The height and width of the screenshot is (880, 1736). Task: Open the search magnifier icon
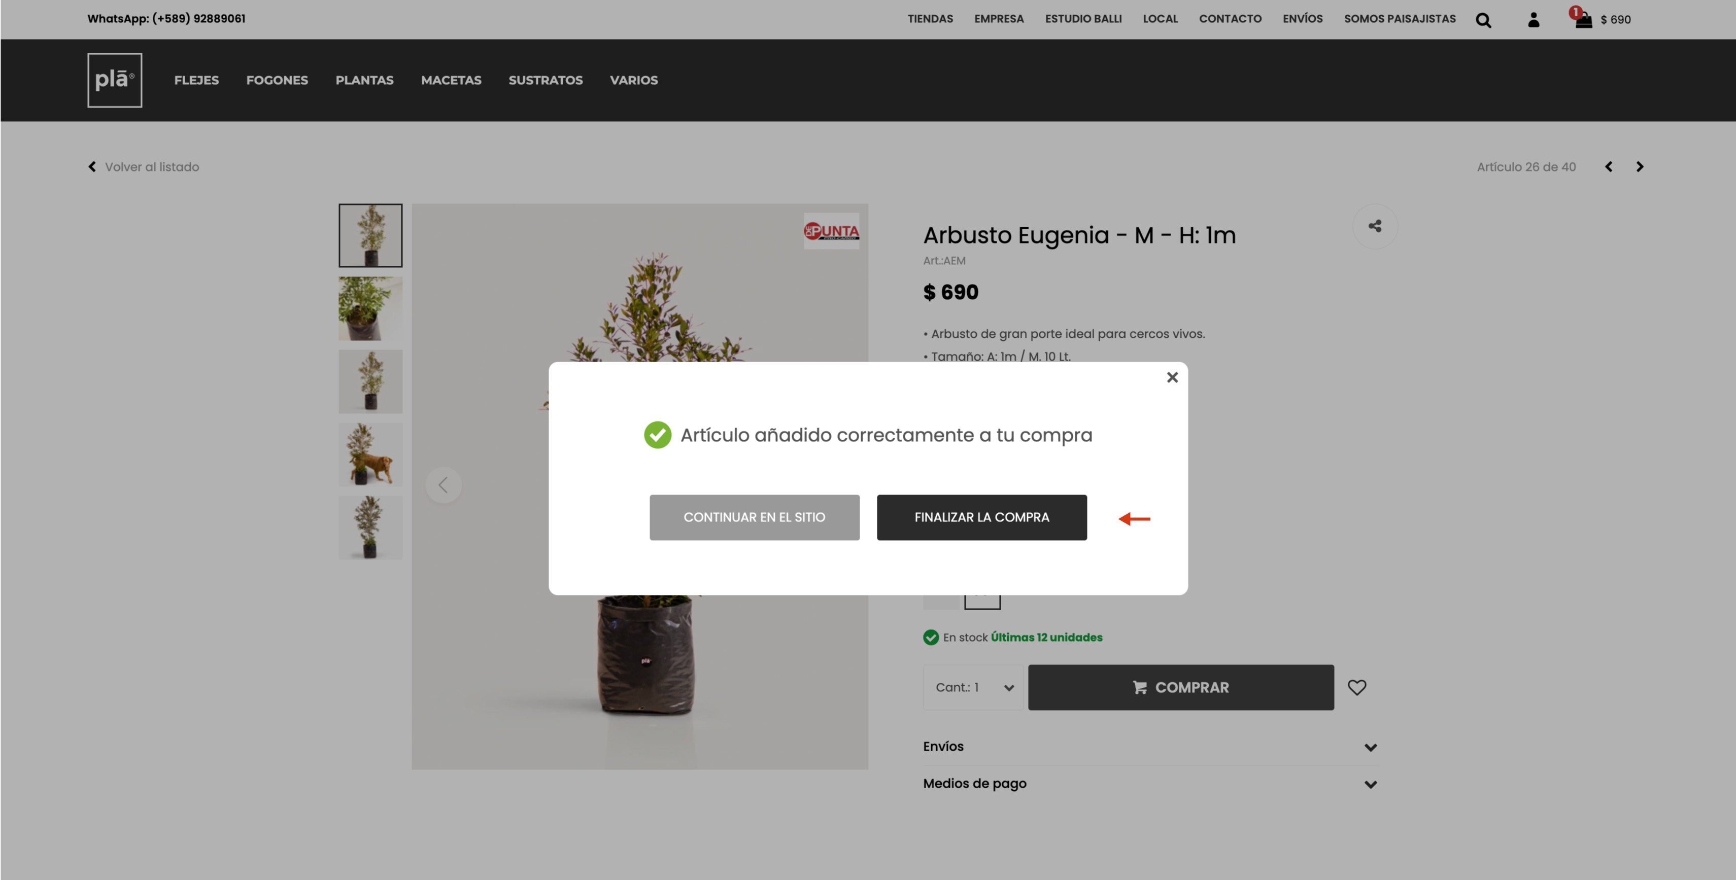pos(1483,20)
